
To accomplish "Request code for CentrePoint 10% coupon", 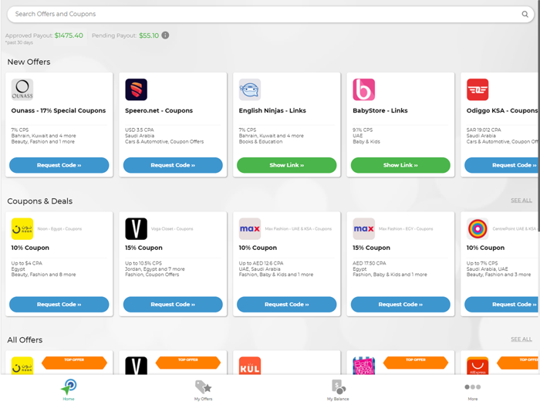I will click(x=502, y=305).
